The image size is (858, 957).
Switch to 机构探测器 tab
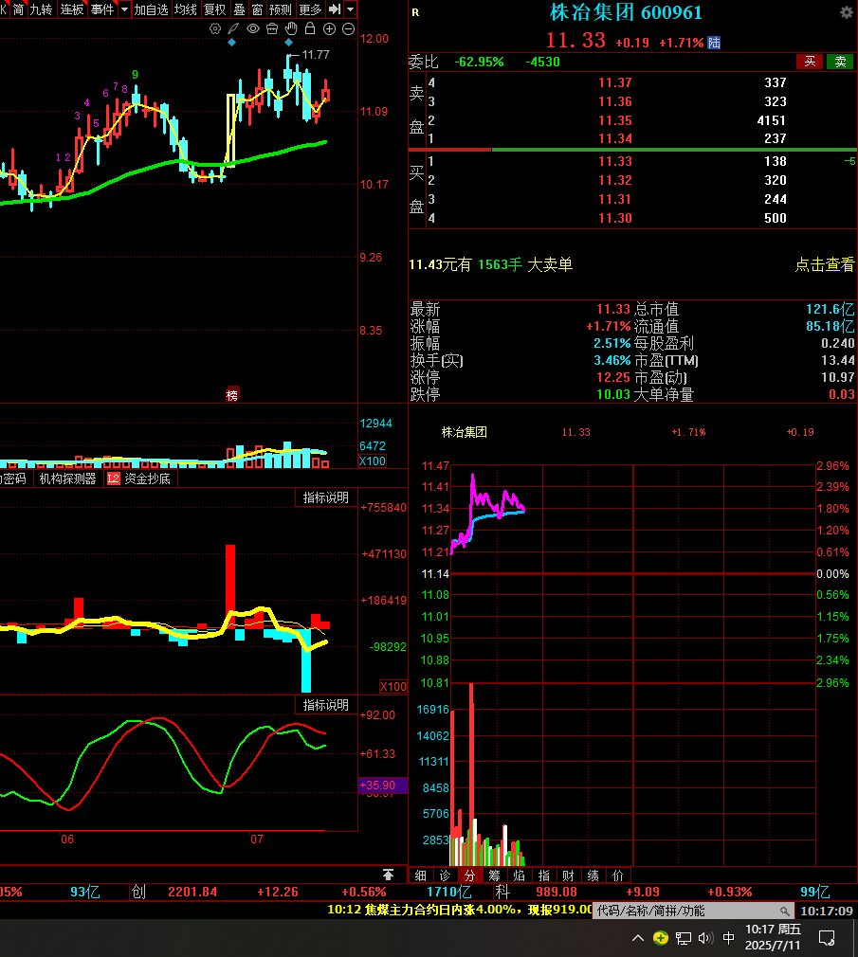[67, 479]
